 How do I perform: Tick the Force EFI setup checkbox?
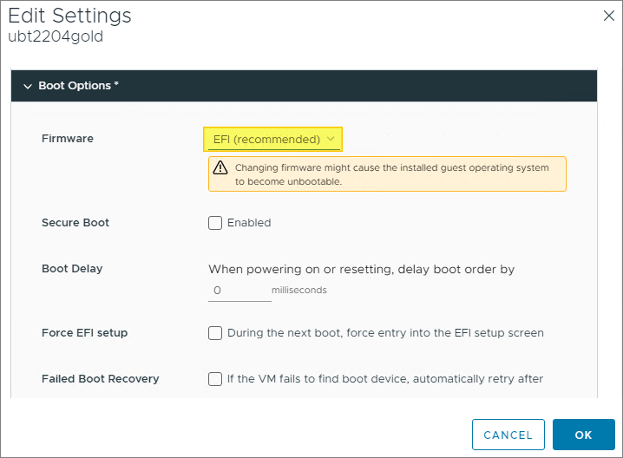point(215,333)
